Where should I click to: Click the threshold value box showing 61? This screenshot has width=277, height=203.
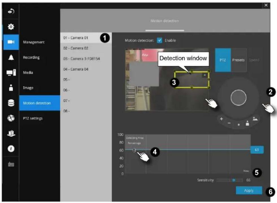(x=257, y=150)
